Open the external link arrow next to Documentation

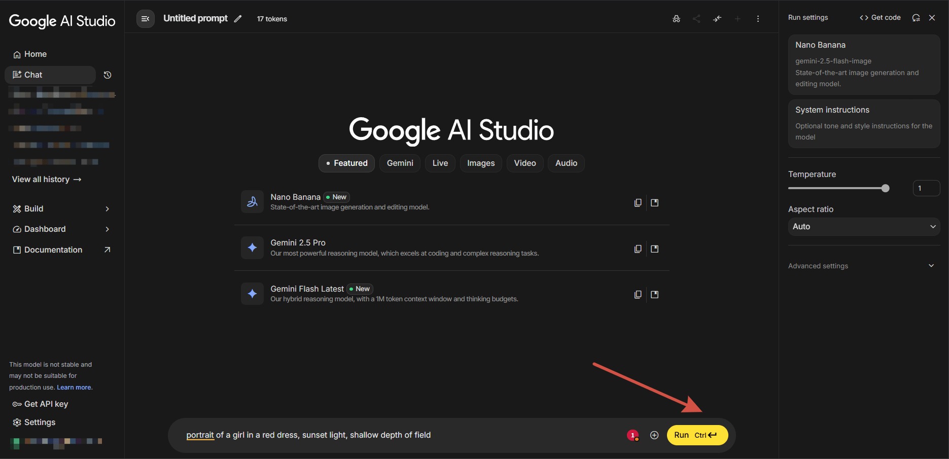pos(107,250)
